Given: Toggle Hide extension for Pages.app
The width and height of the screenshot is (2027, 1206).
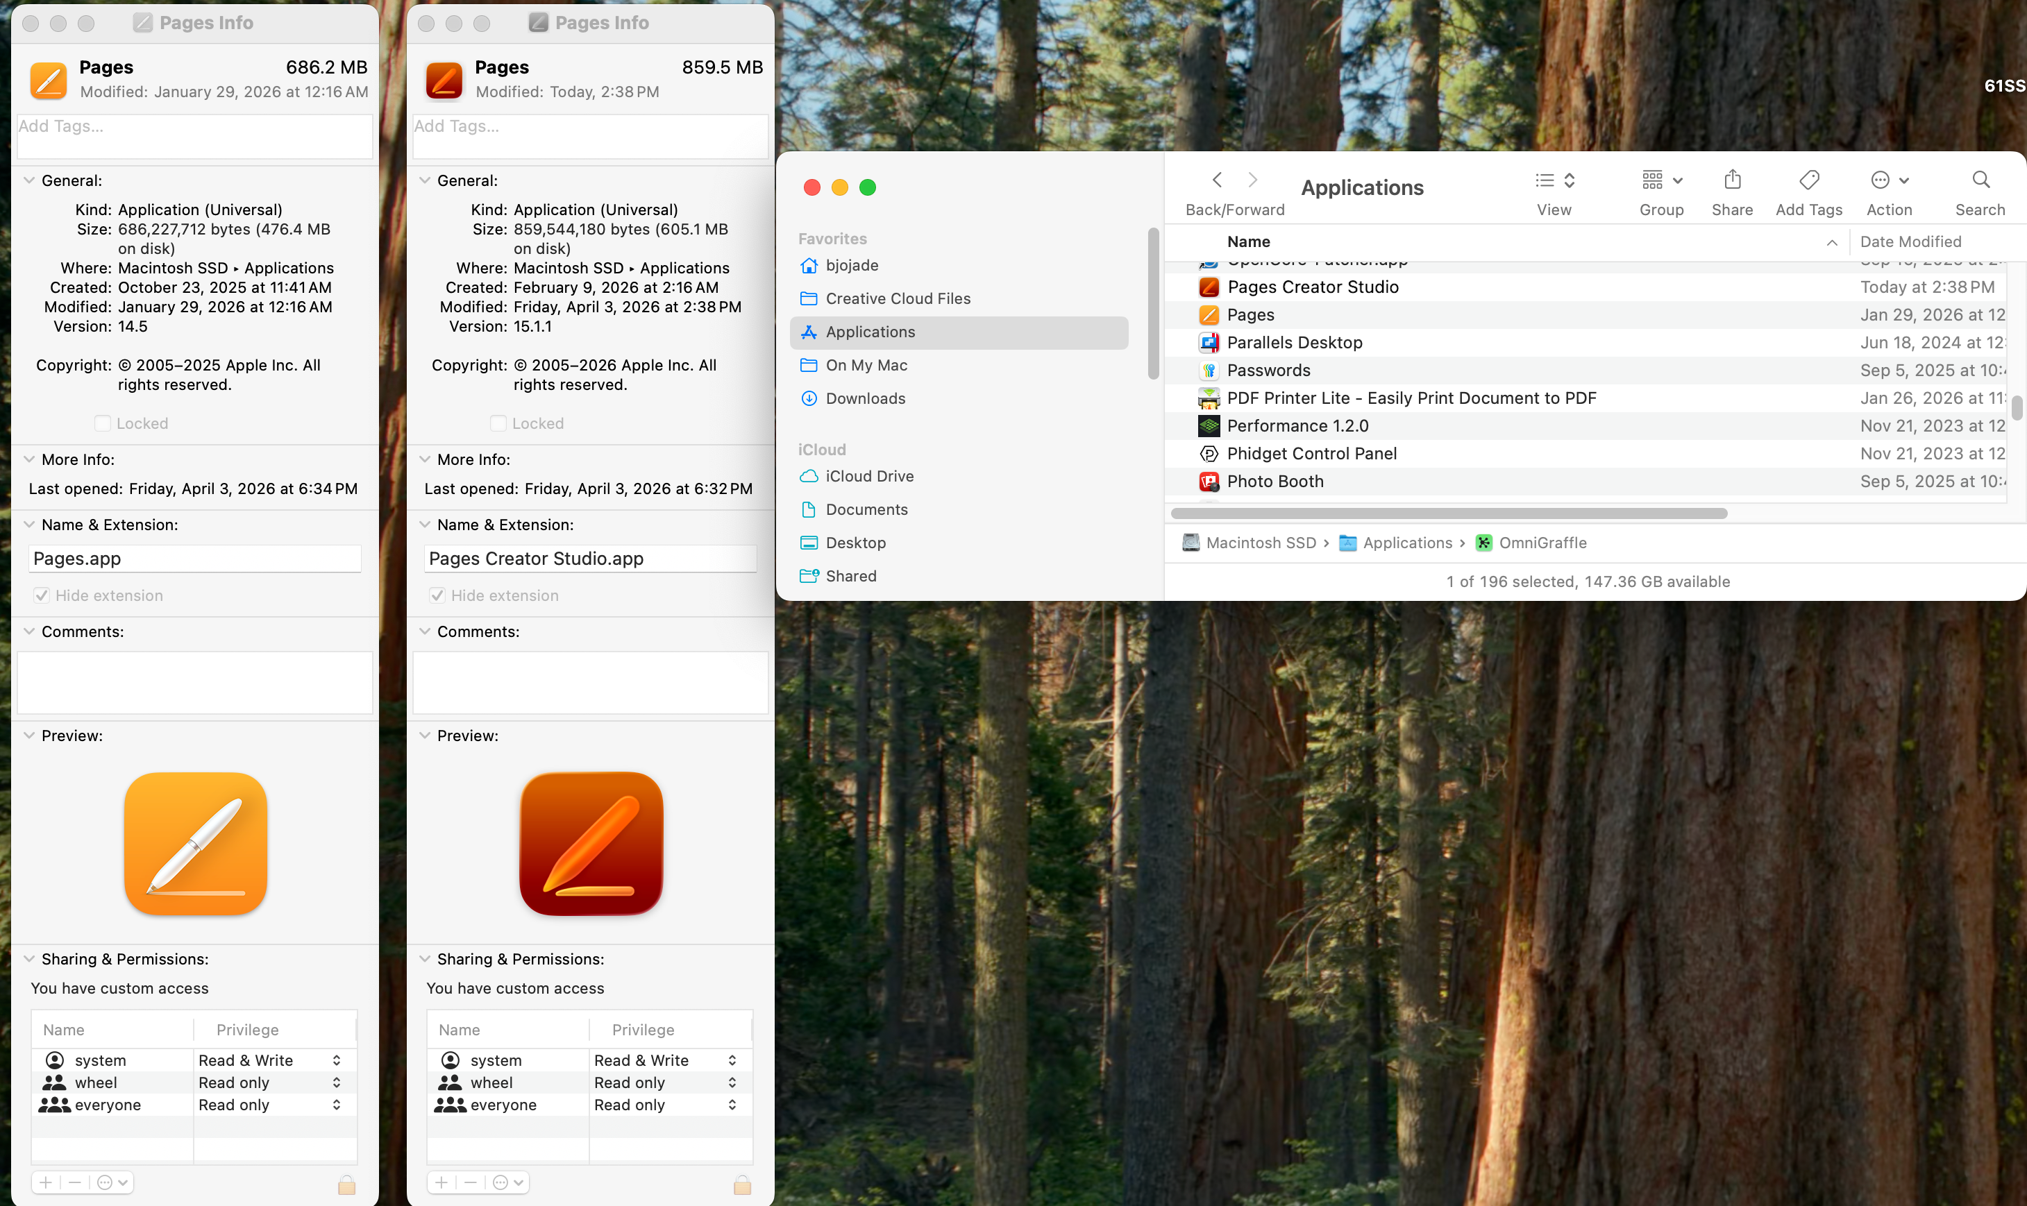Looking at the screenshot, I should [x=42, y=595].
